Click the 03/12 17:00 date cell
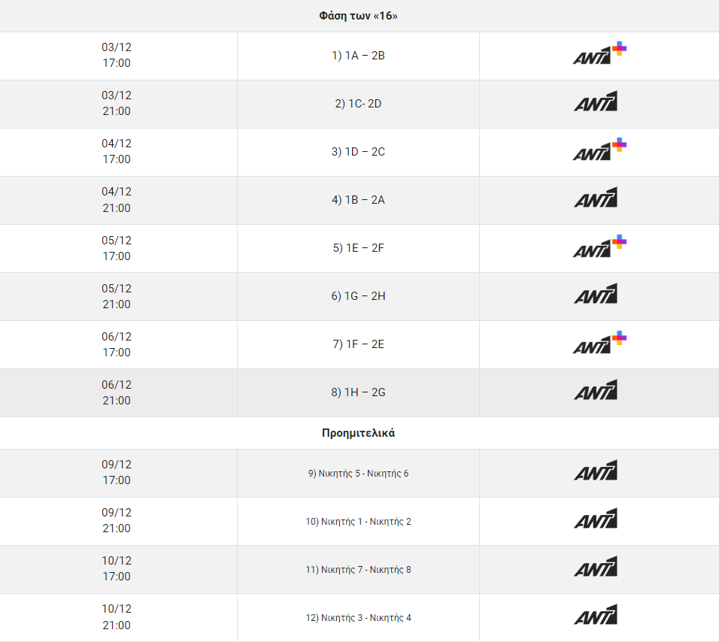The height and width of the screenshot is (642, 719). click(117, 55)
